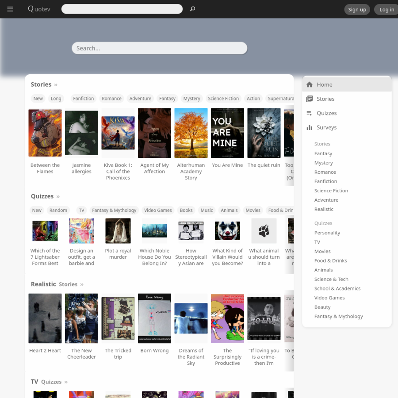The height and width of the screenshot is (398, 398).
Task: Open Between the Flames story cover
Action: click(x=45, y=133)
